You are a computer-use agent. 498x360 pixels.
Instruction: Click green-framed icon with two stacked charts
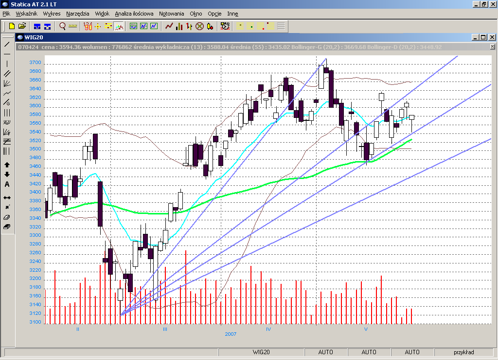[133, 26]
